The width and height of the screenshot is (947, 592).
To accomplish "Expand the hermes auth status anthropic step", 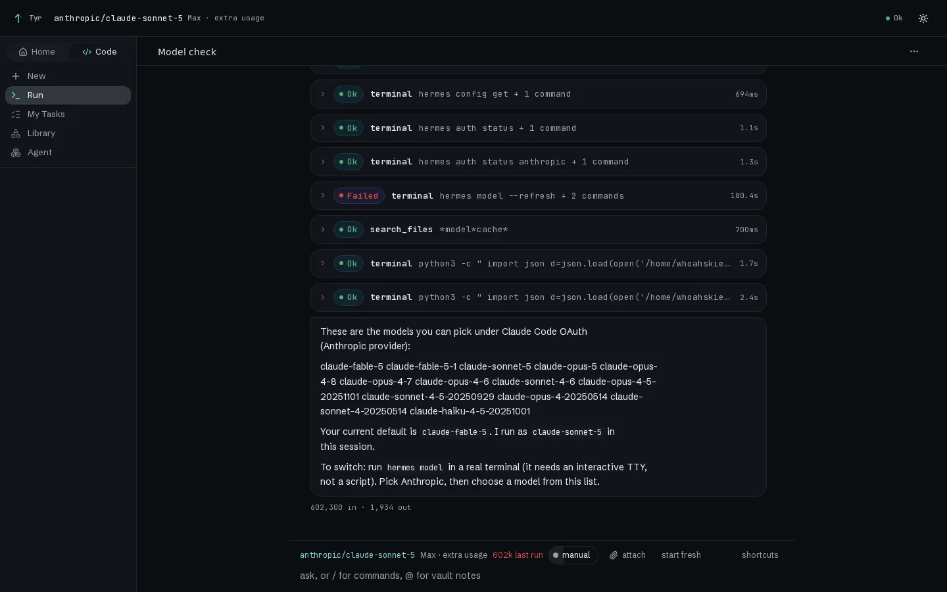I will [x=538, y=162].
